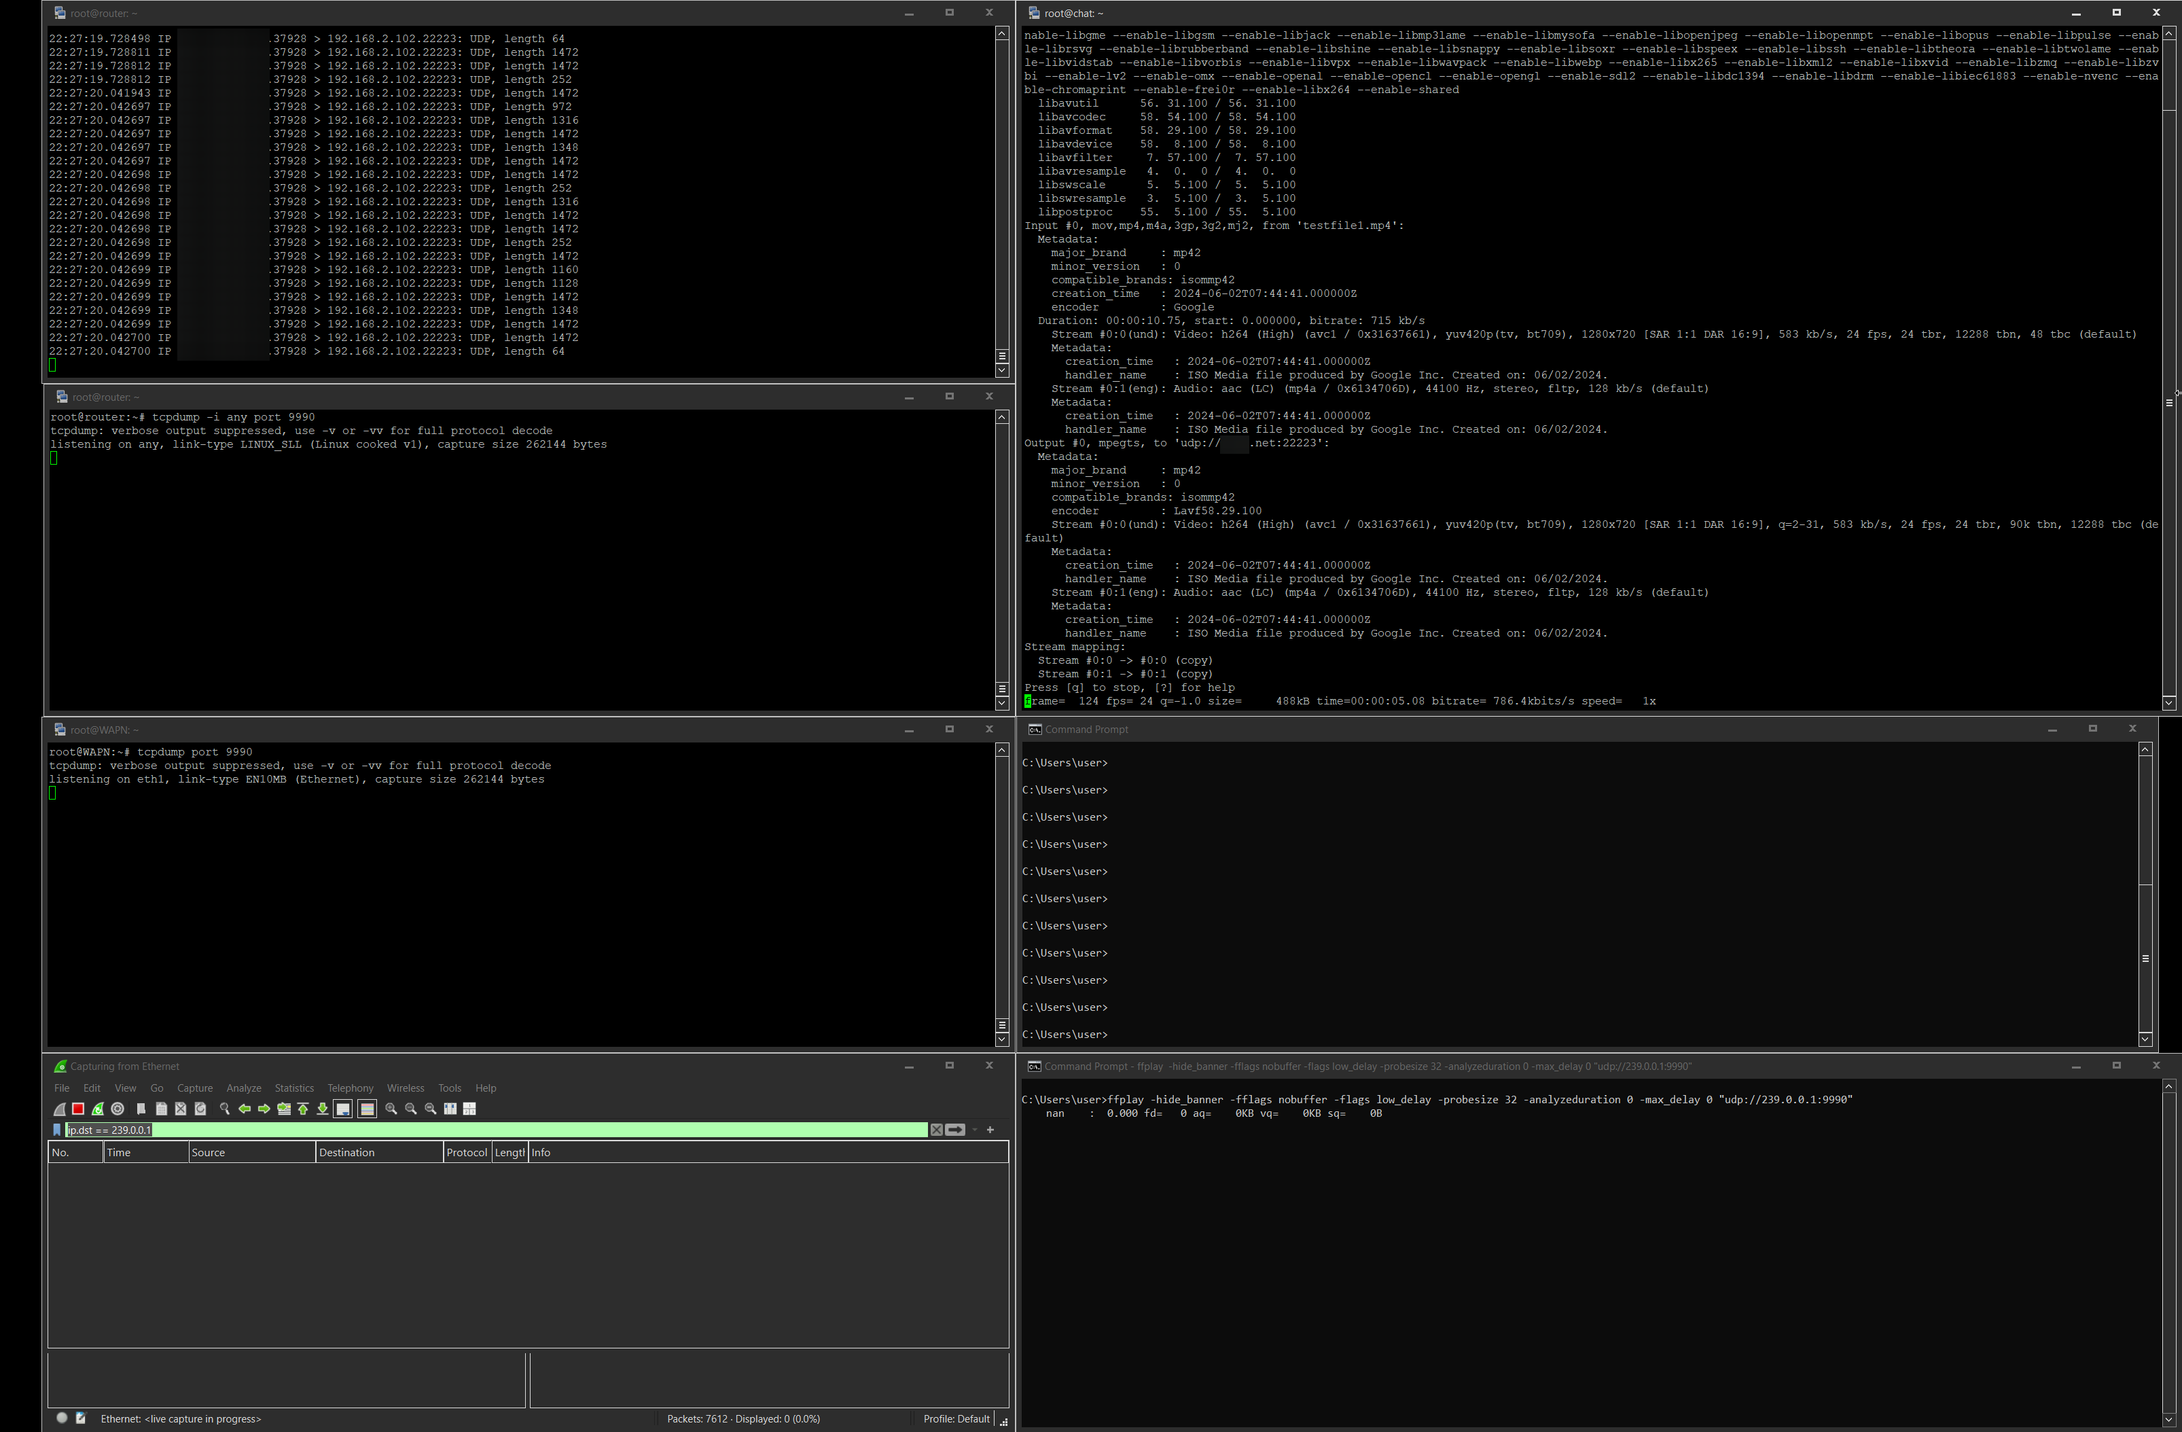Jump to the last packet icon
Screen dimensions: 2182x1432
tap(323, 1109)
